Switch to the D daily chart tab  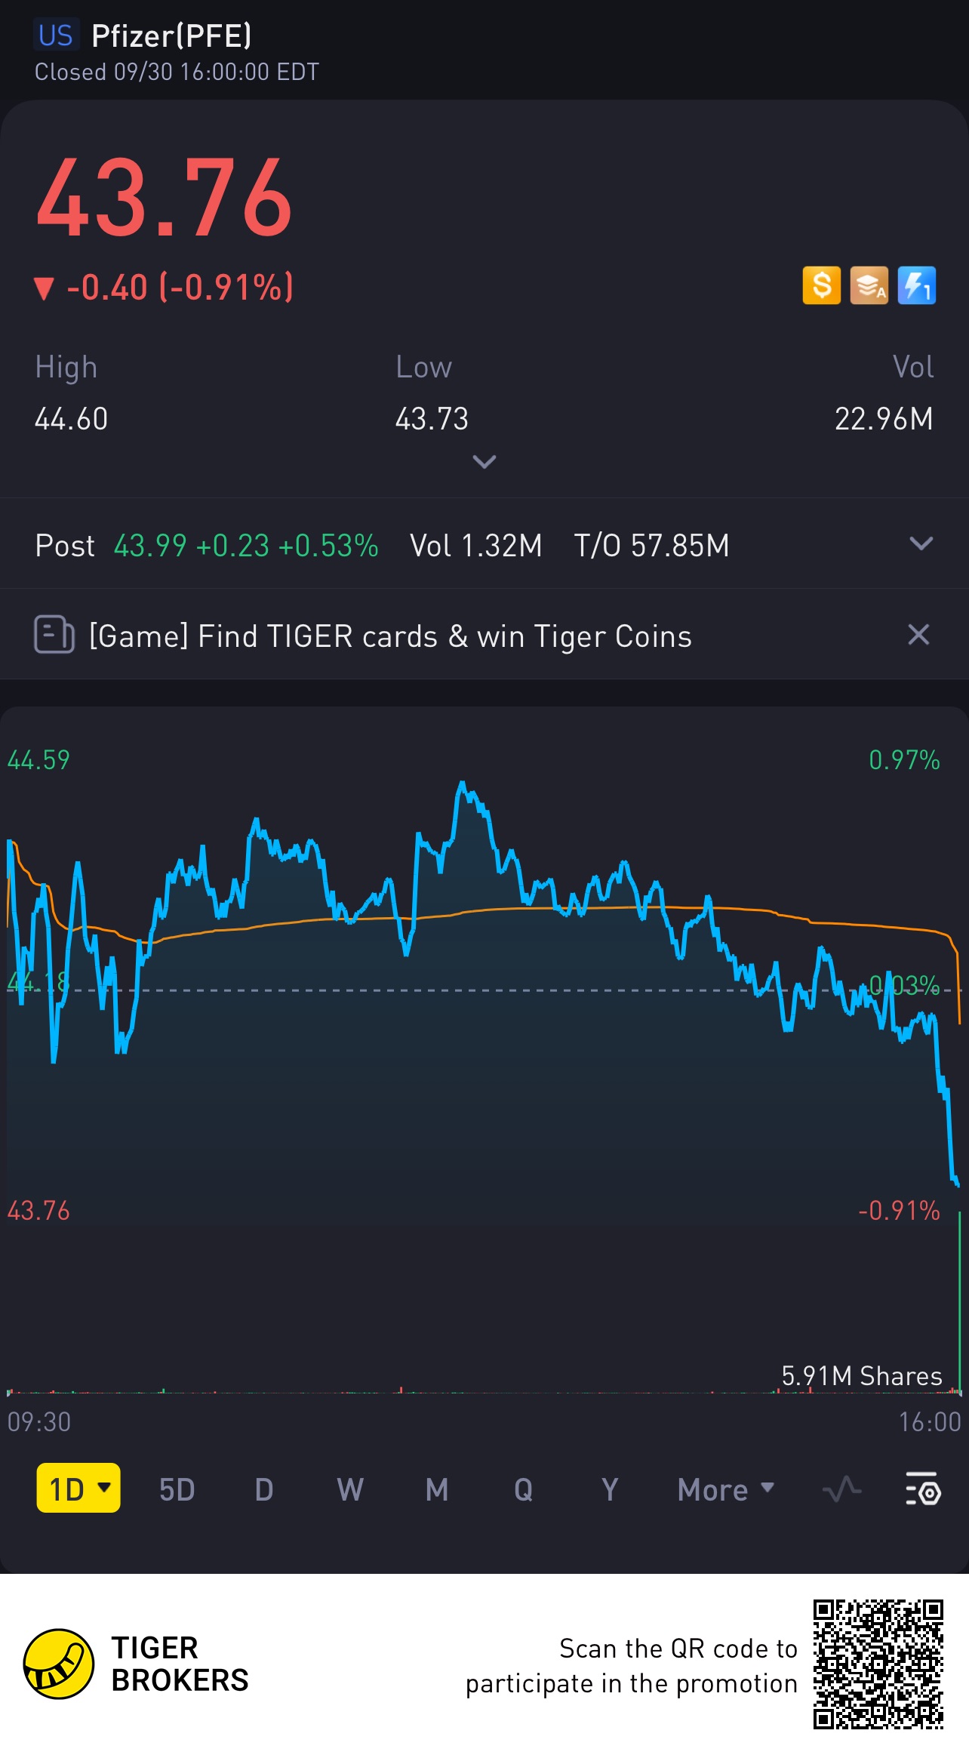coord(264,1490)
